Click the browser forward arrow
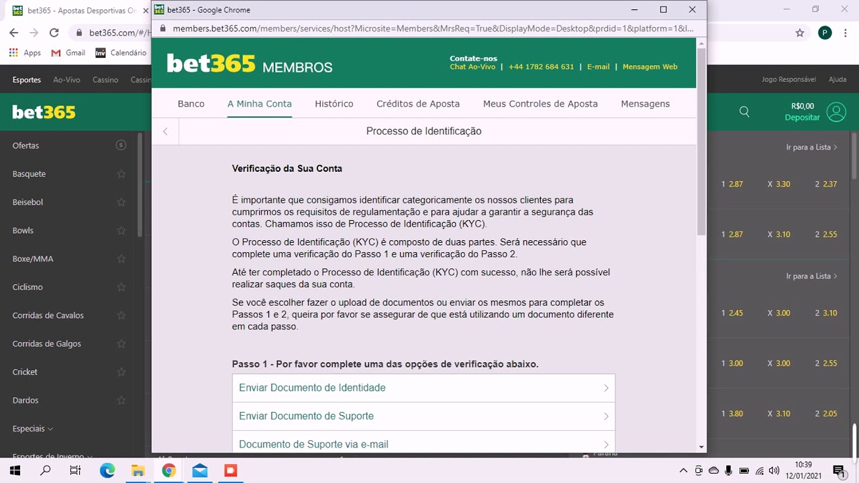This screenshot has width=859, height=483. pos(34,32)
